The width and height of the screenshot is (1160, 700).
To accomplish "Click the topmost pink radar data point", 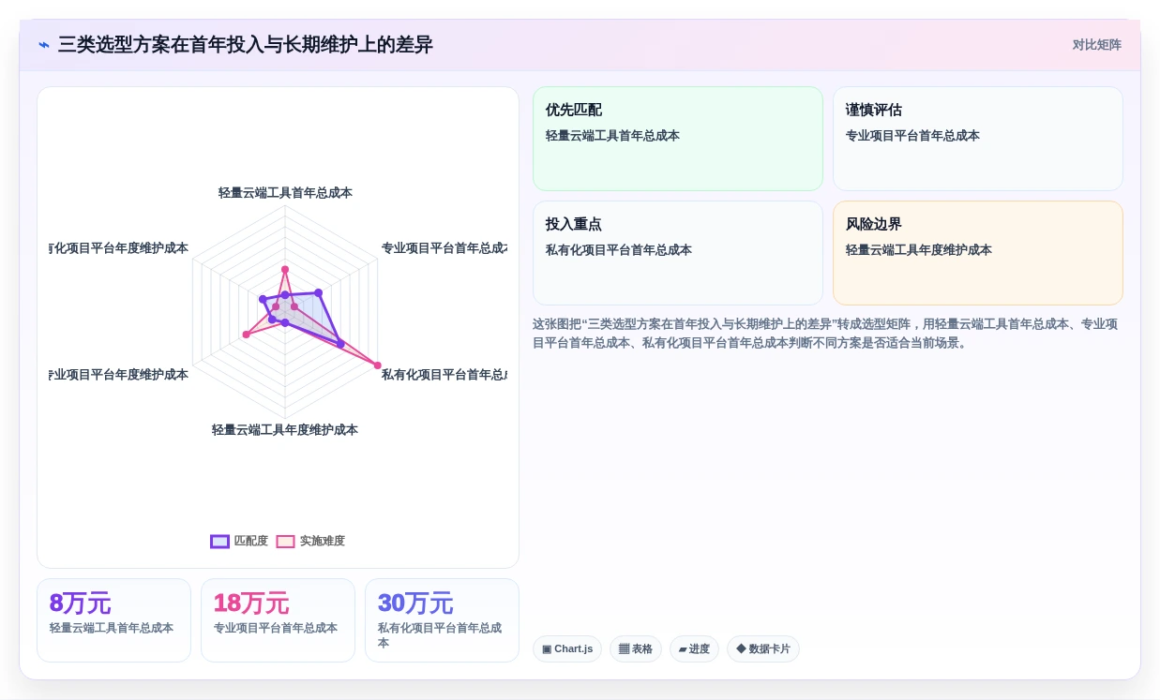I will point(285,270).
